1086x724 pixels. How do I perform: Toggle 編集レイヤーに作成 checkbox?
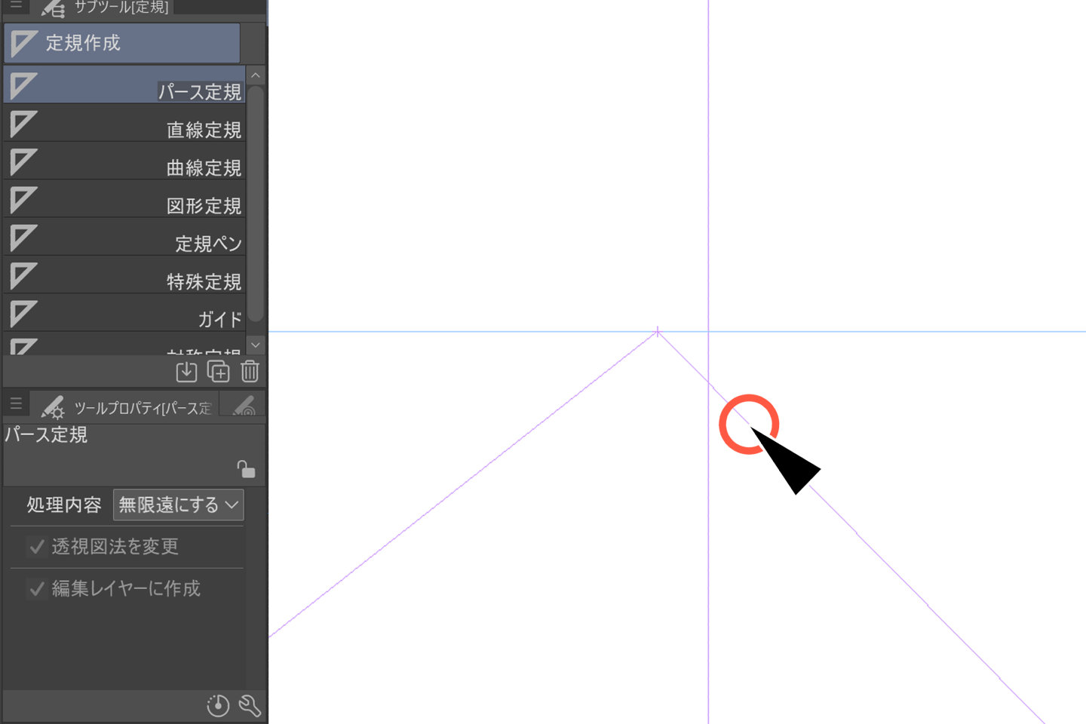36,589
